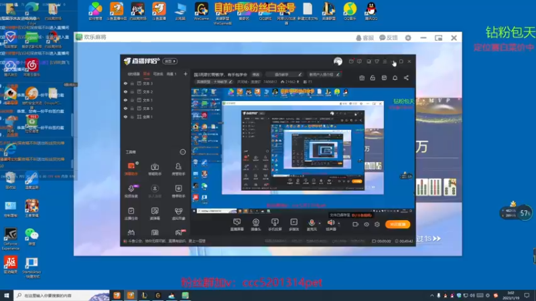Switch to the highlighted orange scene tab

click(x=147, y=74)
